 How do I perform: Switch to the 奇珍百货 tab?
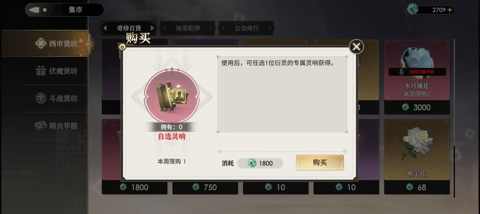[129, 28]
